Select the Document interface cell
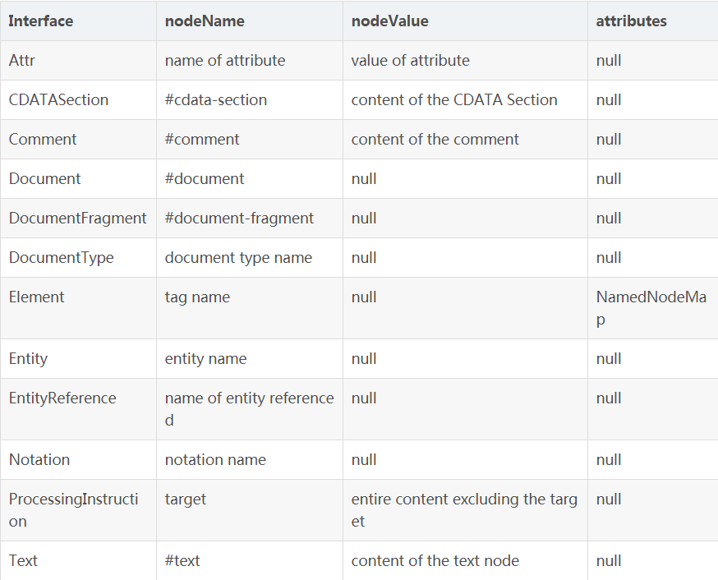Screen dimensions: 718x580 click(x=78, y=178)
